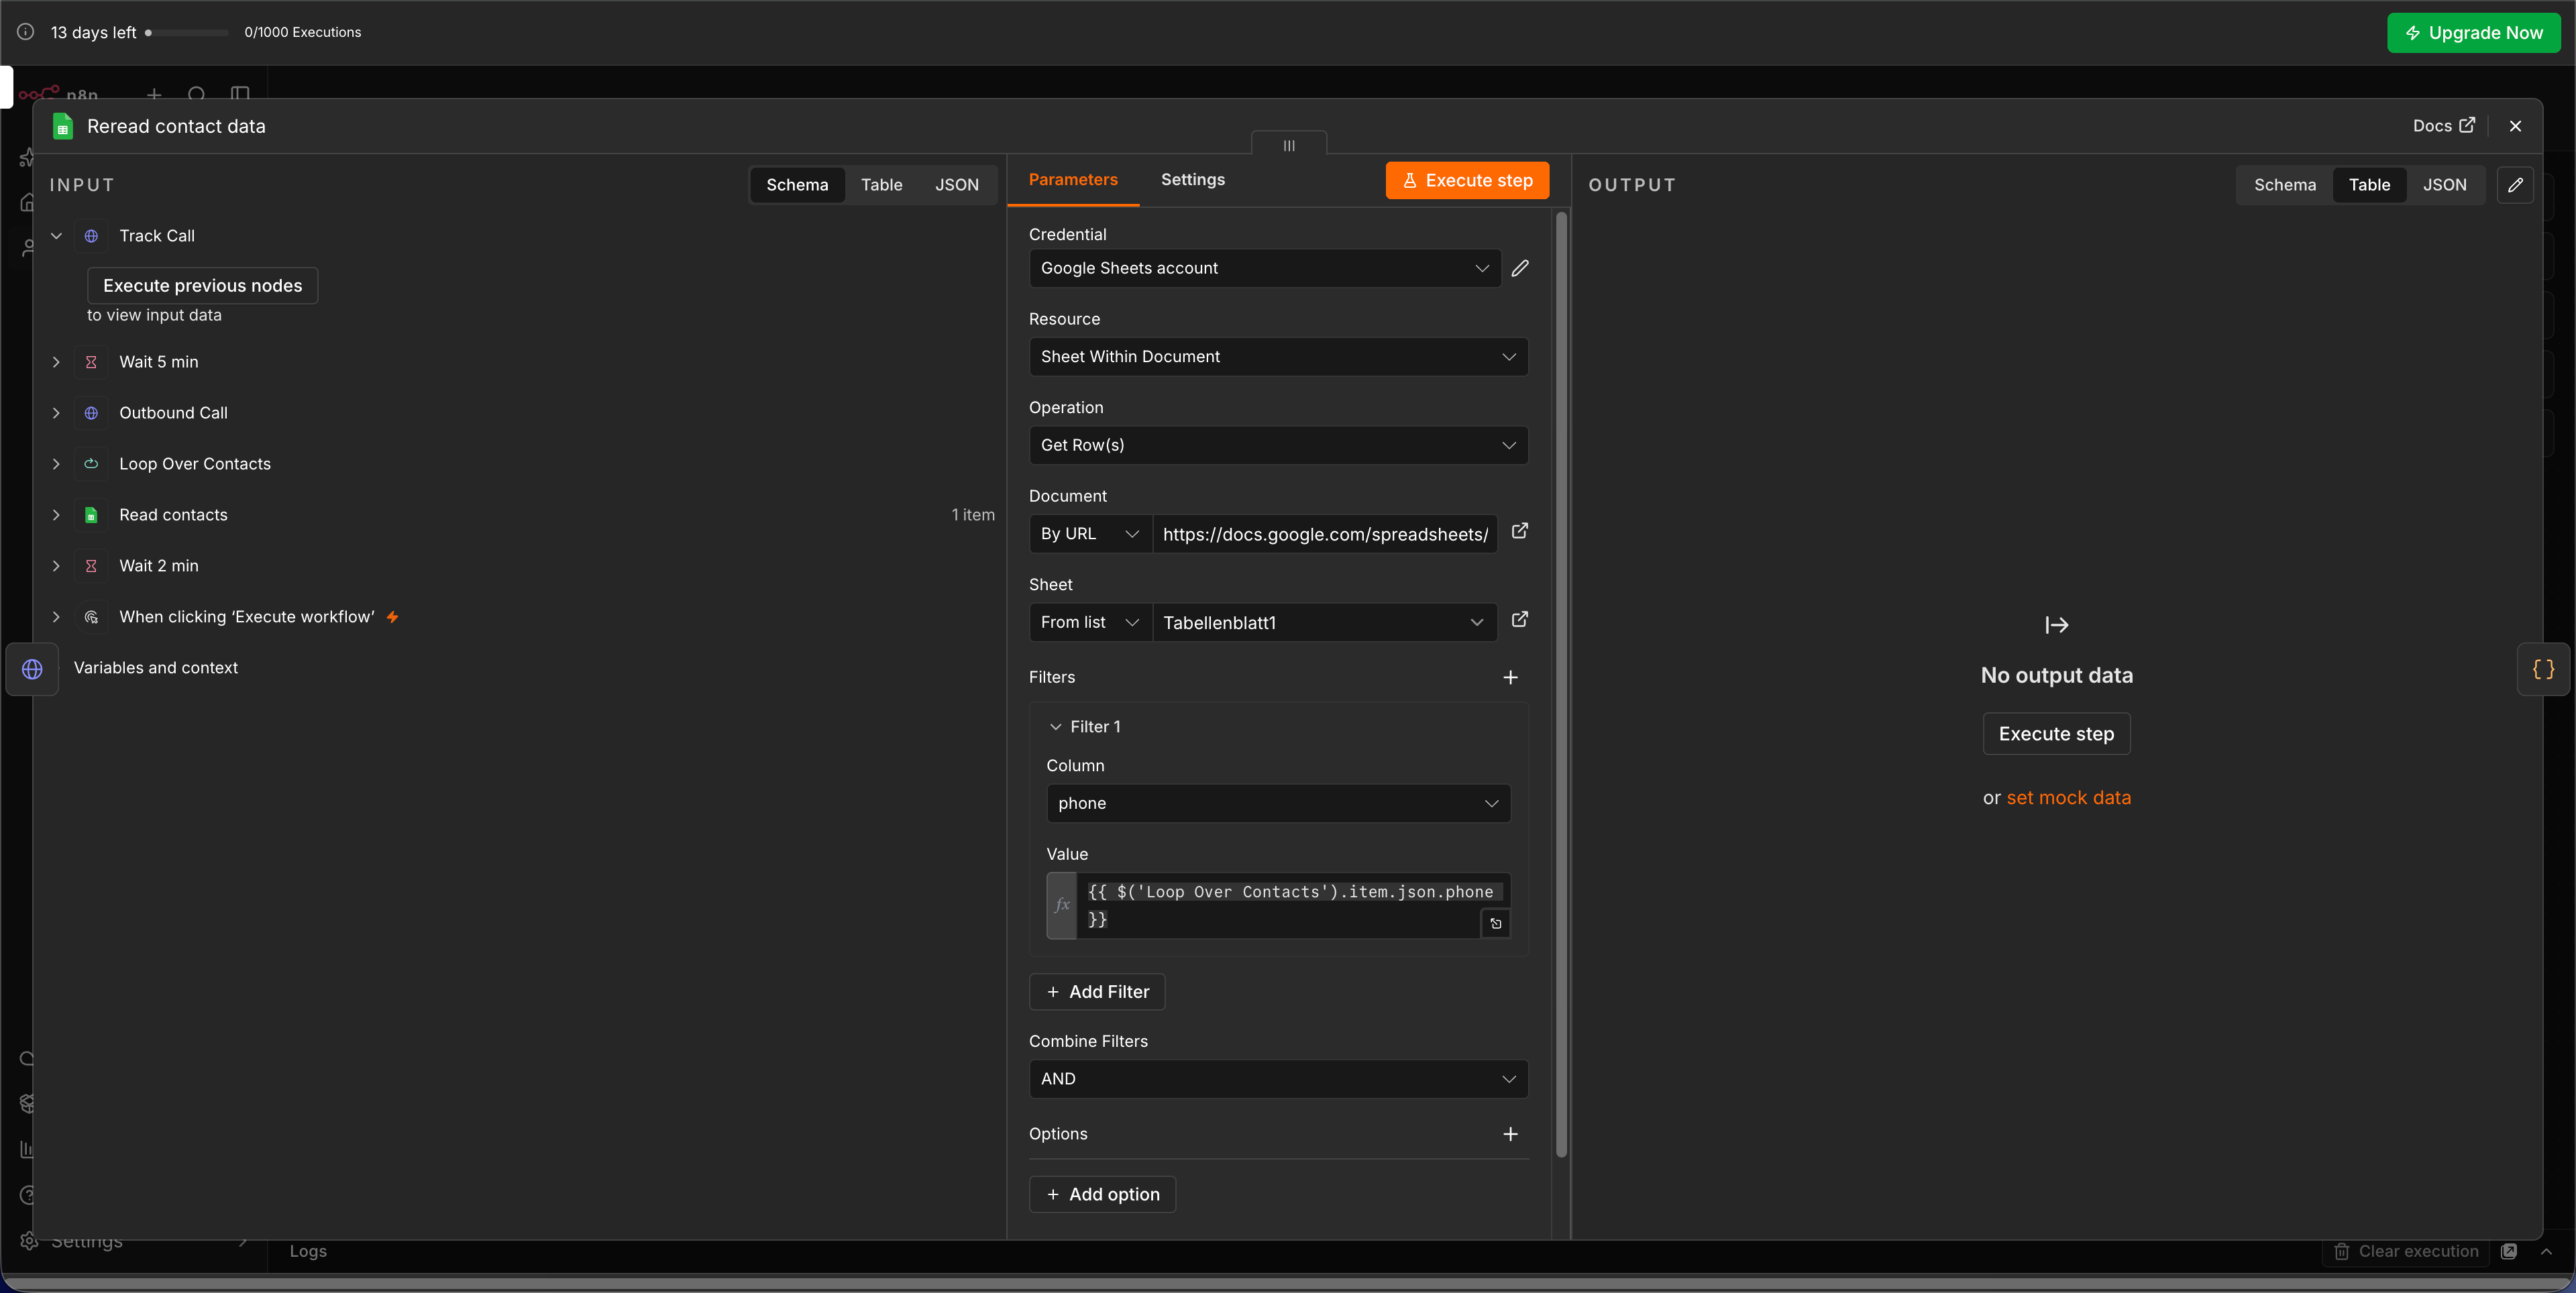Open the Credential dropdown
Screen dimensions: 2576x1293
[x=1265, y=268]
